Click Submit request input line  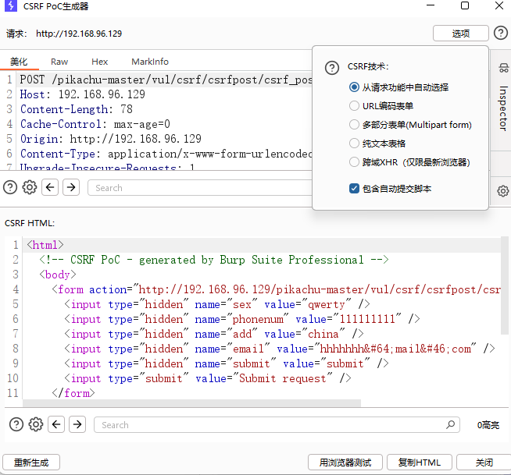coord(208,379)
